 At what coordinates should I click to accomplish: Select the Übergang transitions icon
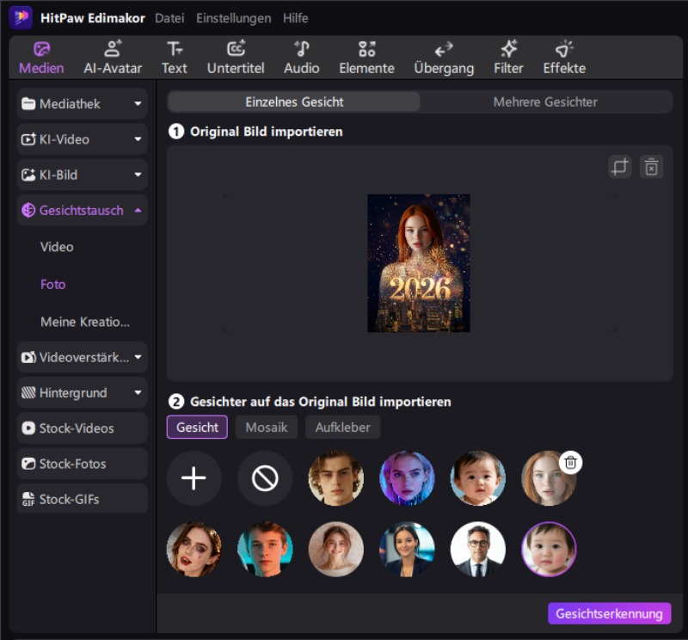[444, 50]
